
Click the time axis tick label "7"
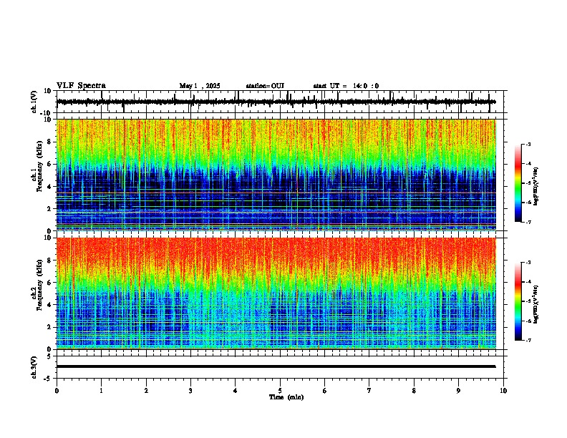pyautogui.click(x=369, y=391)
